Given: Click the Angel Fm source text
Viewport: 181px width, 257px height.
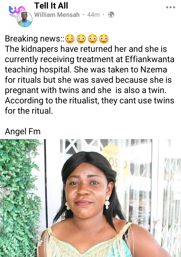Looking at the screenshot, I should pos(23,132).
